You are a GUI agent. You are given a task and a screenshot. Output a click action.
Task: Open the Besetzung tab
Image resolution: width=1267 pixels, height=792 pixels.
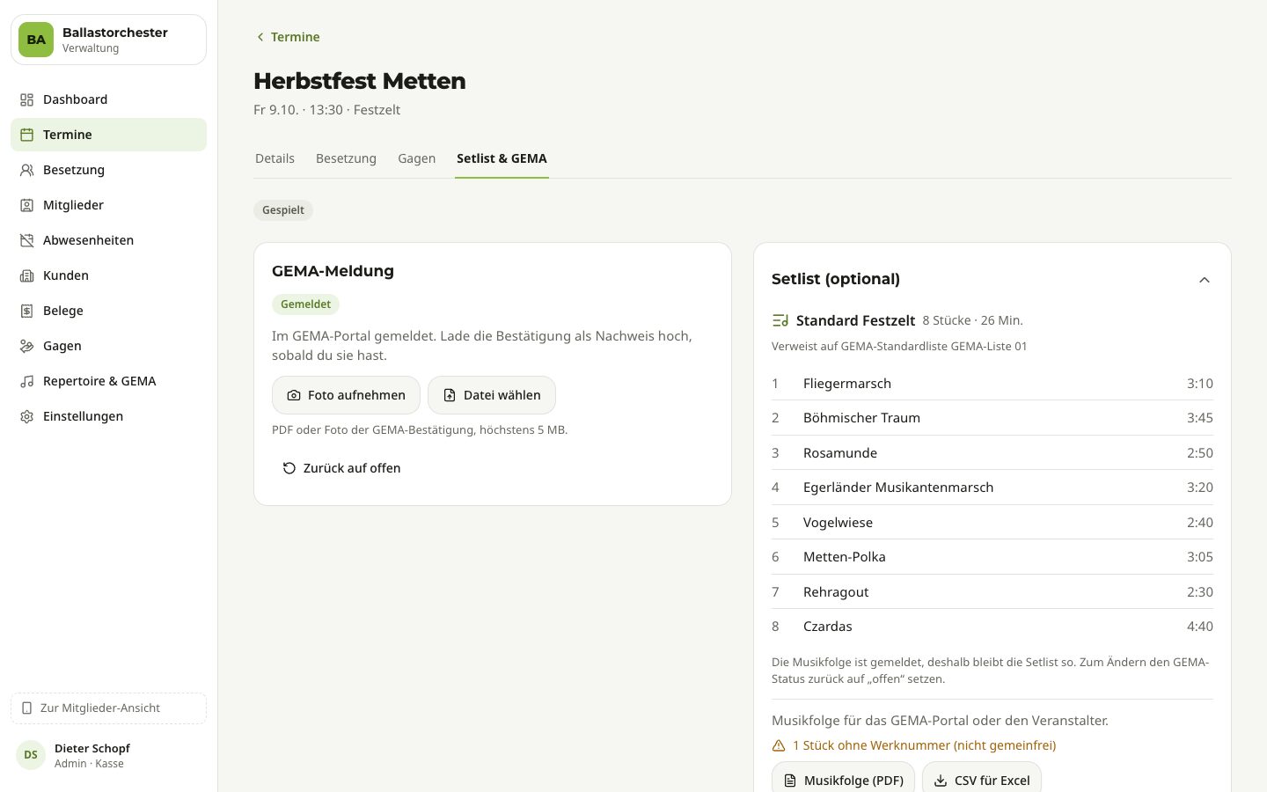[346, 158]
